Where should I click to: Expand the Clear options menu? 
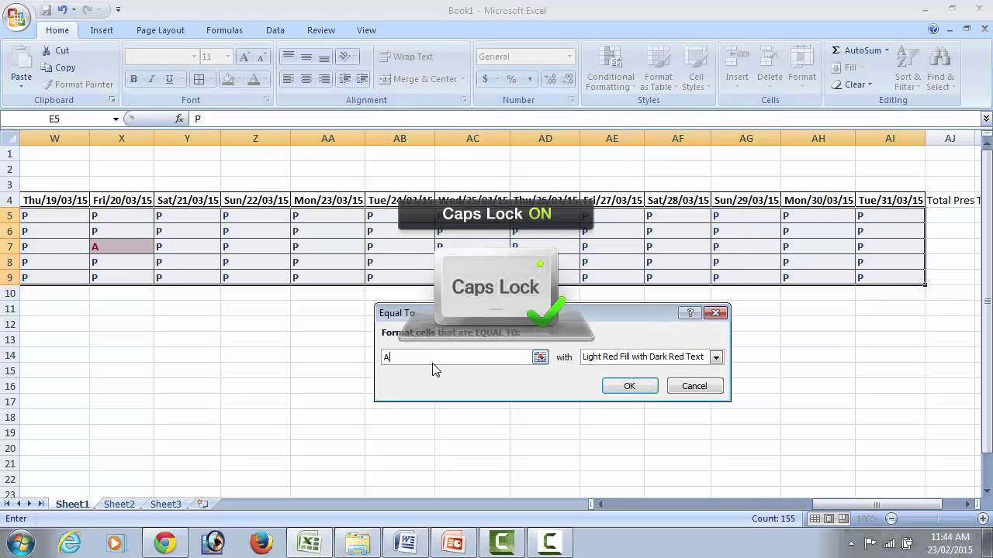(x=853, y=84)
